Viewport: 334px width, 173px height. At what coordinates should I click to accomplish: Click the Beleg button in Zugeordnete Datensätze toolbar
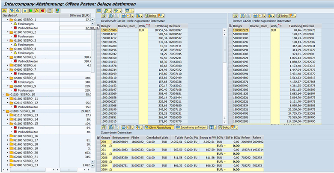[x=224, y=127]
